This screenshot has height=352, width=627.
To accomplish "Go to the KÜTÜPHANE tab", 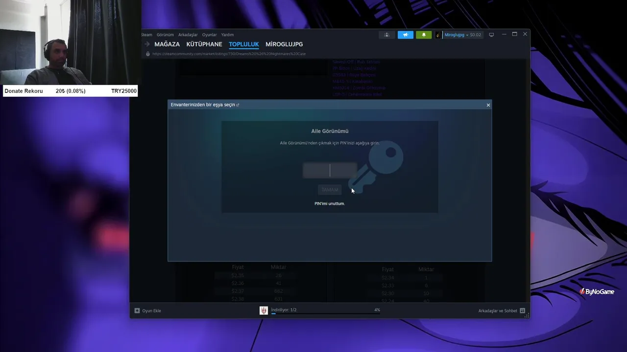I will click(204, 44).
